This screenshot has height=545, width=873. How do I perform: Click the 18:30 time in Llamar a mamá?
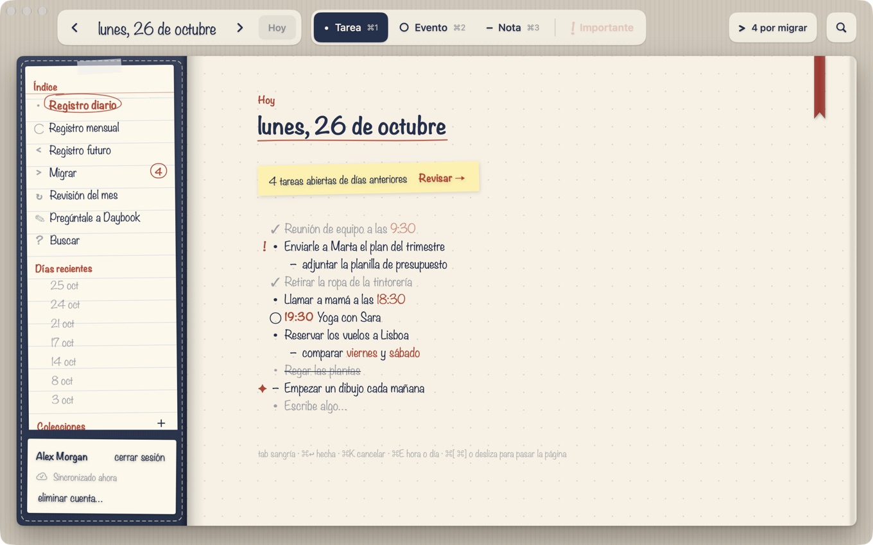click(391, 299)
